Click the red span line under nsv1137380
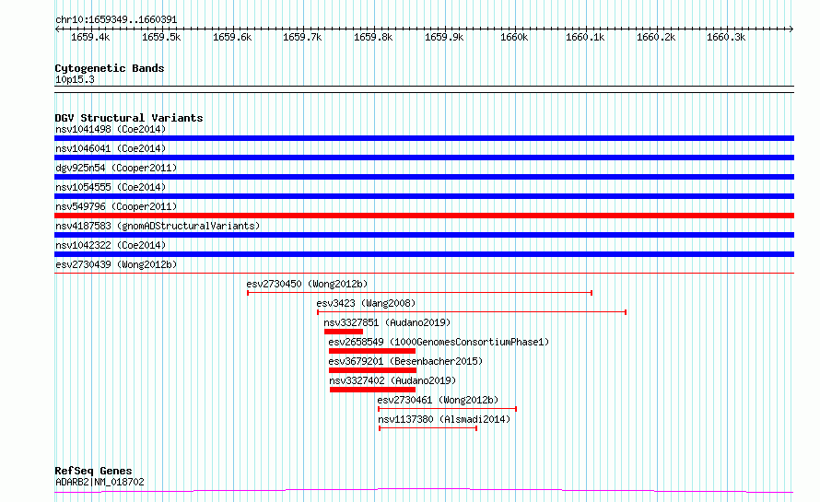The width and height of the screenshot is (820, 502). 428,428
